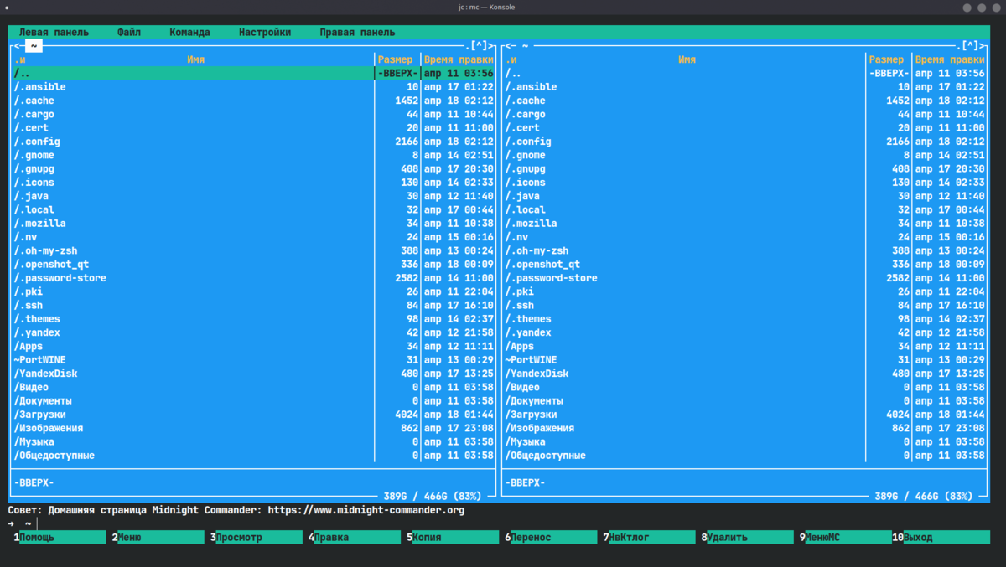Select '/.local' in right panel
The image size is (1006, 567).
(745, 209)
